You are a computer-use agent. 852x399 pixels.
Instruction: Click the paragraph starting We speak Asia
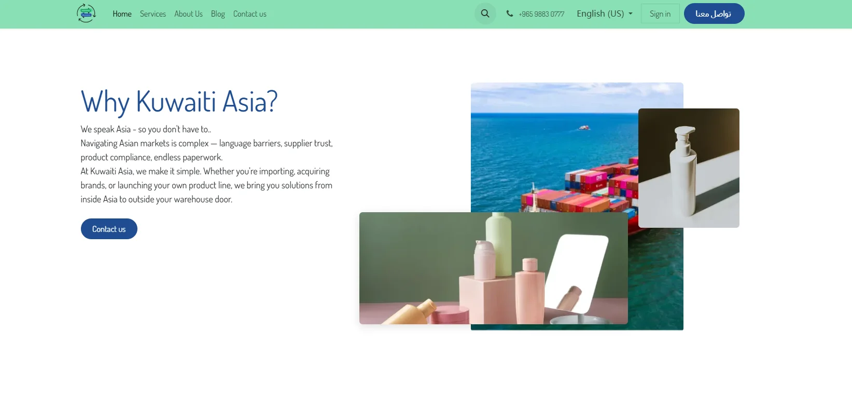[x=207, y=164]
